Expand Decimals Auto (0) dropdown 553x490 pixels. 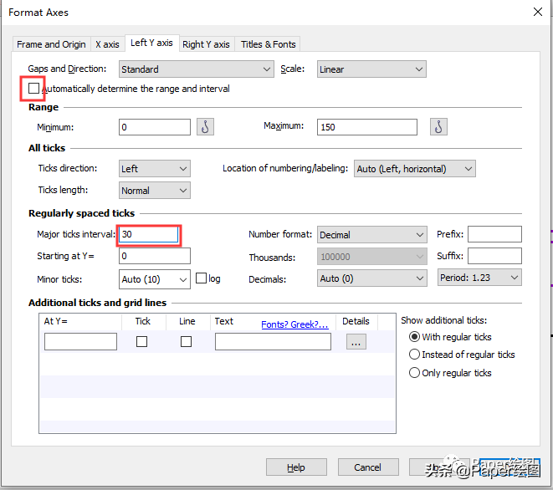pyautogui.click(x=371, y=278)
